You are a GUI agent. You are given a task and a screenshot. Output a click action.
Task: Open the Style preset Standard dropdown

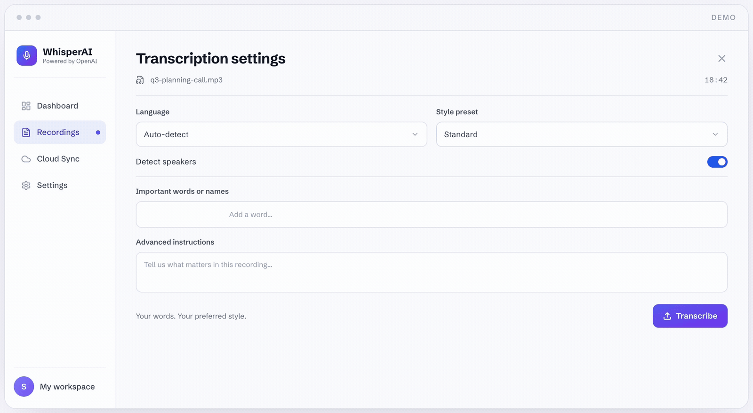pyautogui.click(x=582, y=134)
